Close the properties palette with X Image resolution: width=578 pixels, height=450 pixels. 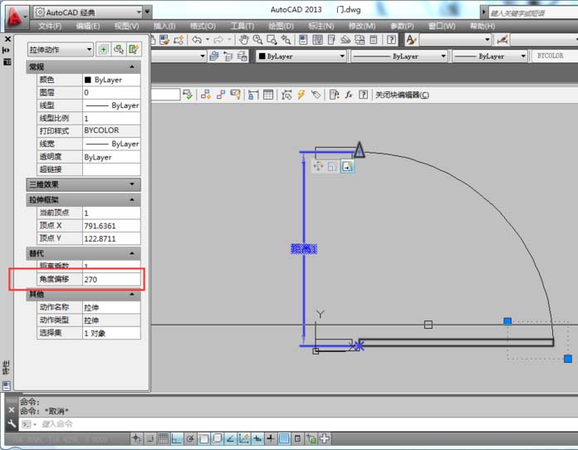(7, 39)
